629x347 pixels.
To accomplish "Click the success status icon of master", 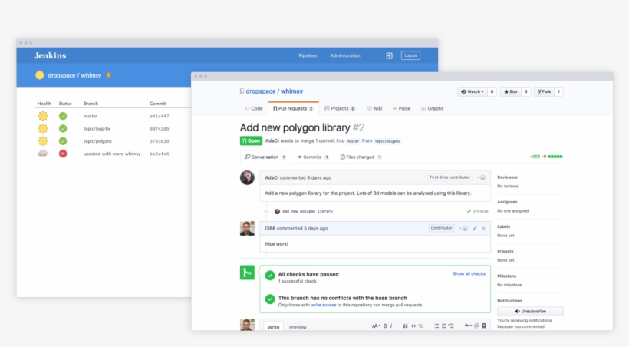I will click(x=63, y=116).
